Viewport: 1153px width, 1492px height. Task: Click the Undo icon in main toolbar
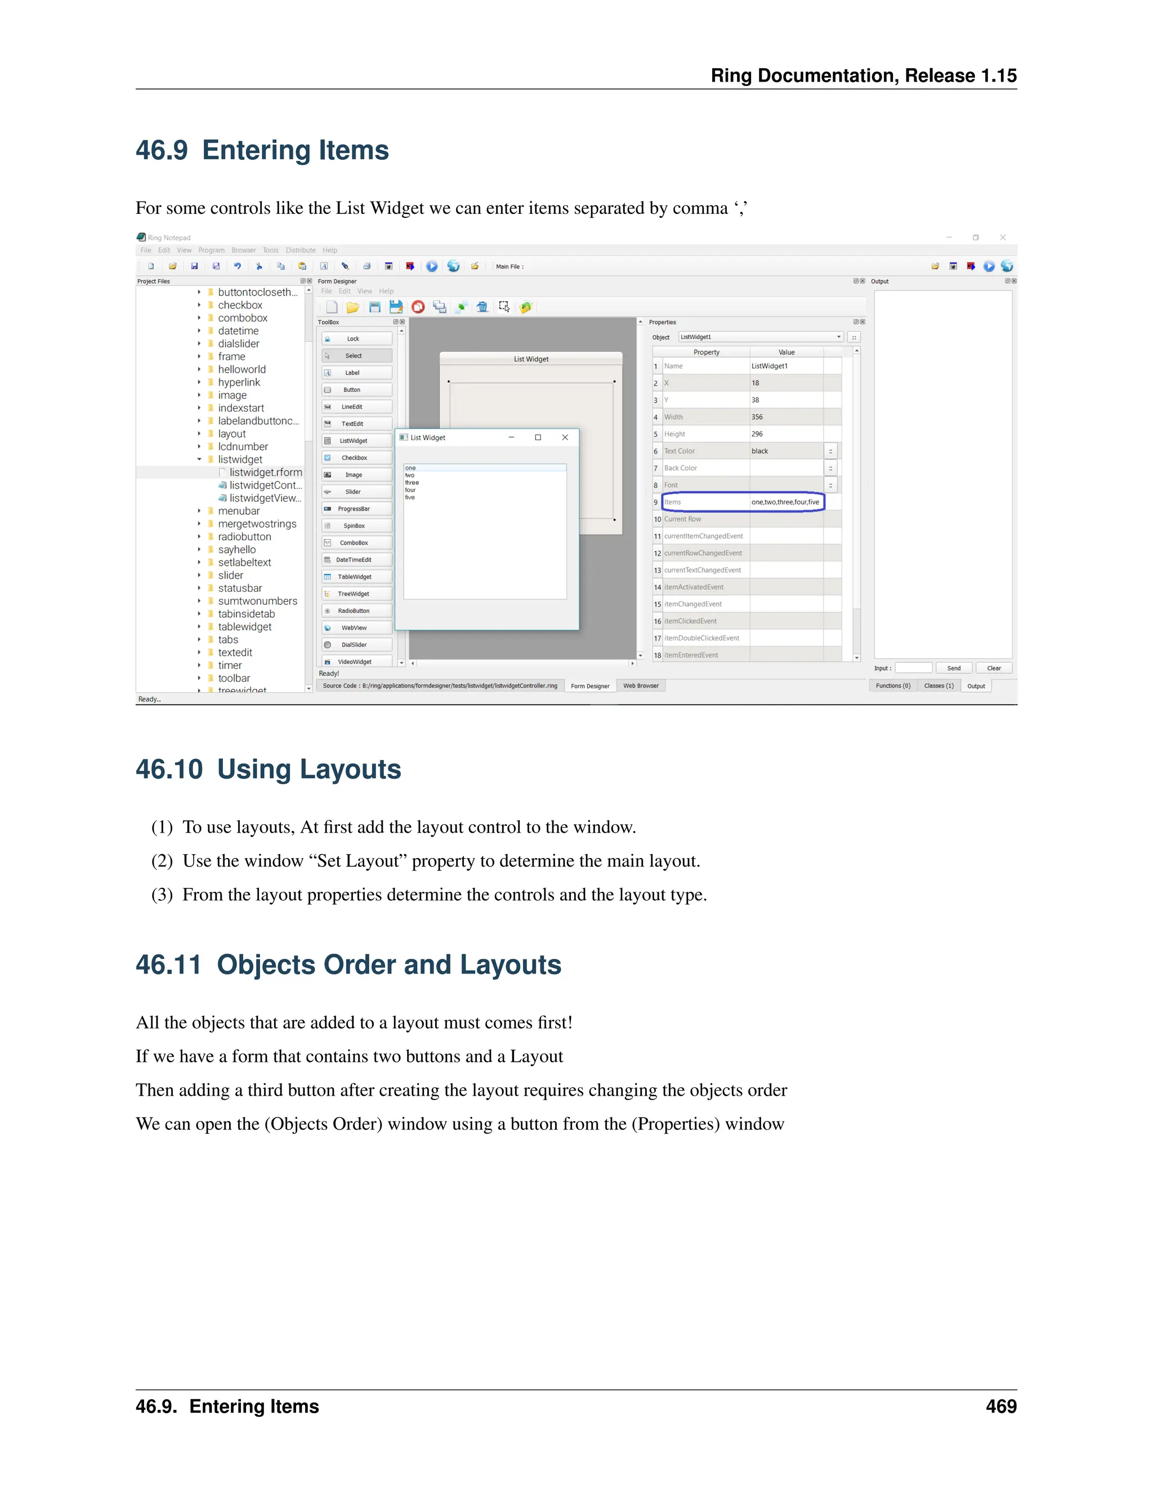237,266
